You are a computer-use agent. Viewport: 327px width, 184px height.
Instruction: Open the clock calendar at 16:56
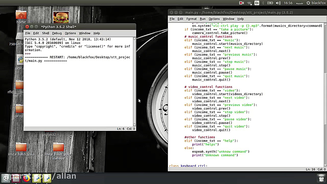288,3
